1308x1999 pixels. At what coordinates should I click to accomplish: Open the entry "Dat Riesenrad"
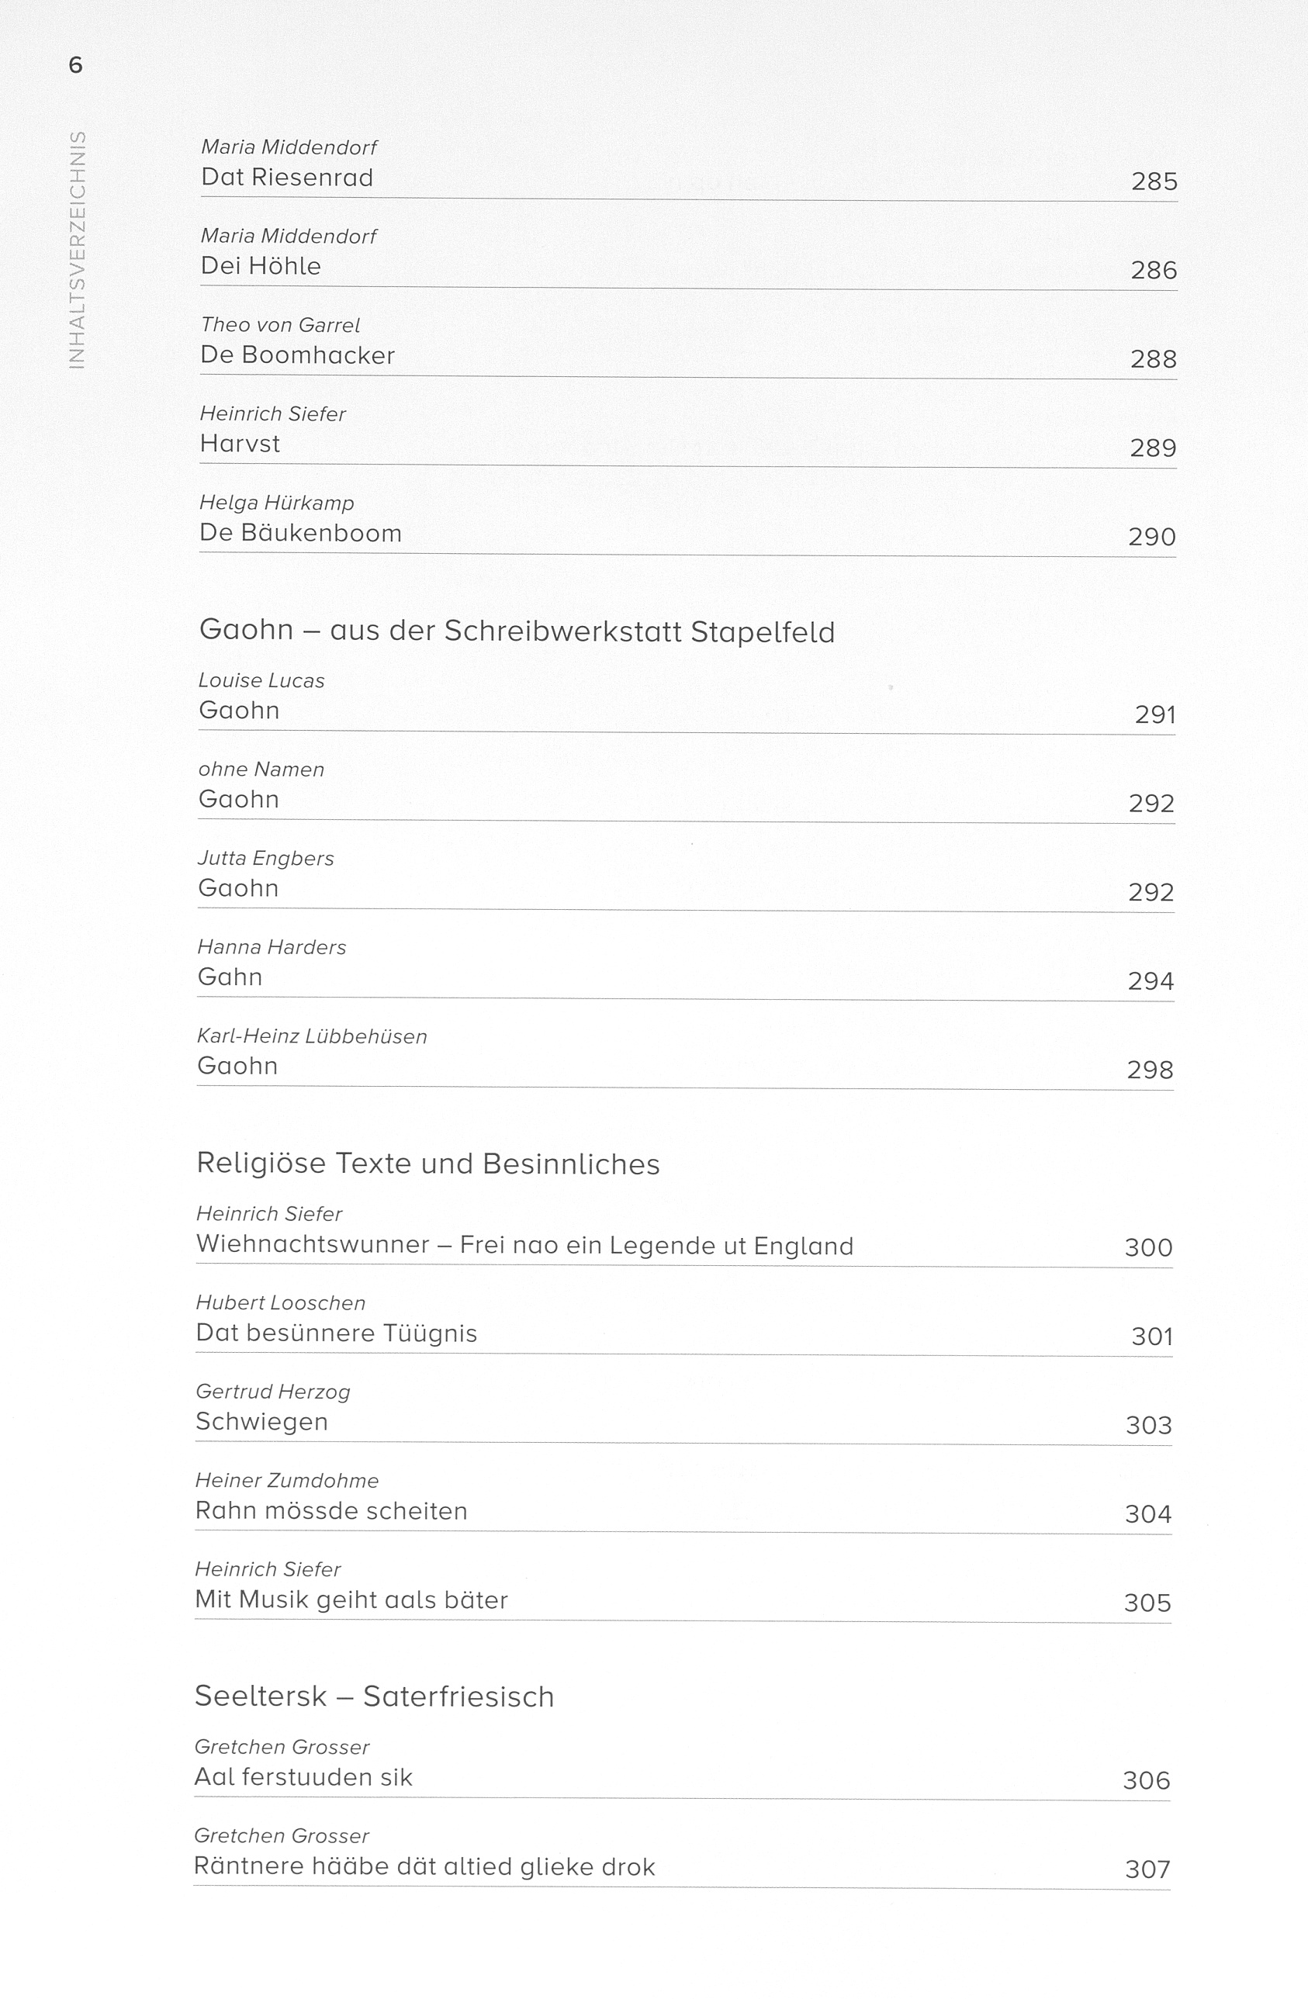tap(286, 178)
